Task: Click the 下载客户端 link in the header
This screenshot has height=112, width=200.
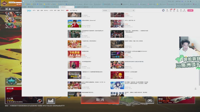Action: (73, 10)
